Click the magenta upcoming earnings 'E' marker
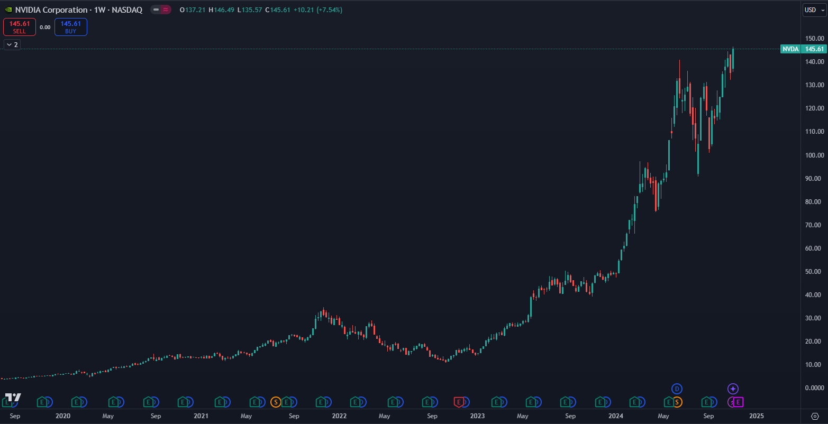Screen dimensions: 828x424 click(738, 402)
